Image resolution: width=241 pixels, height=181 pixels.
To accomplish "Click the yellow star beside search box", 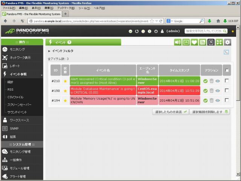I will pyautogui.click(x=233, y=31).
